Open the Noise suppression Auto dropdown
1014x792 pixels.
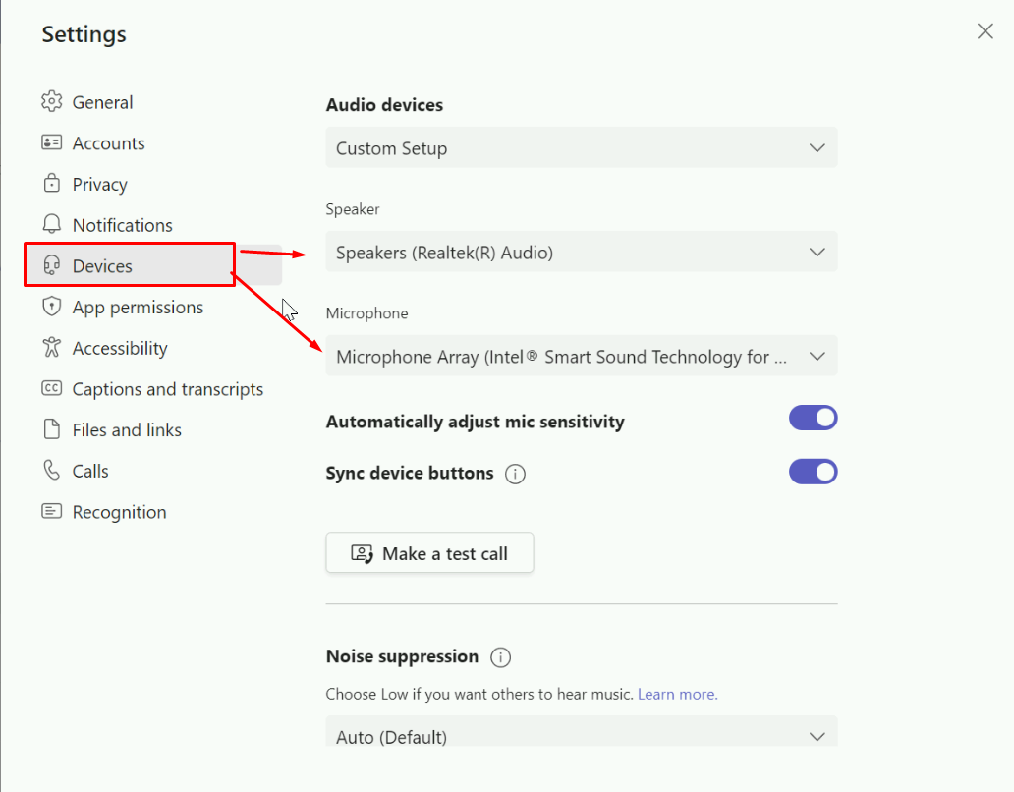tap(581, 735)
